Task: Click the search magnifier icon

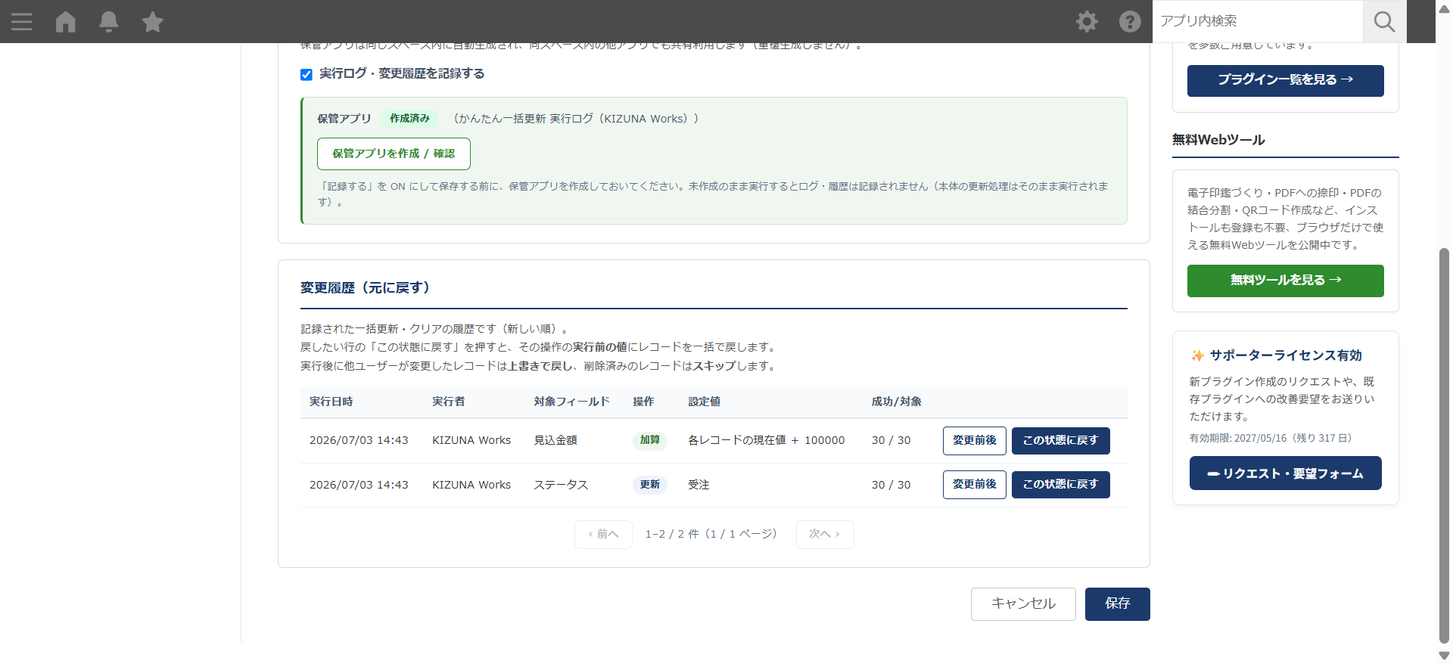Action: [1384, 21]
